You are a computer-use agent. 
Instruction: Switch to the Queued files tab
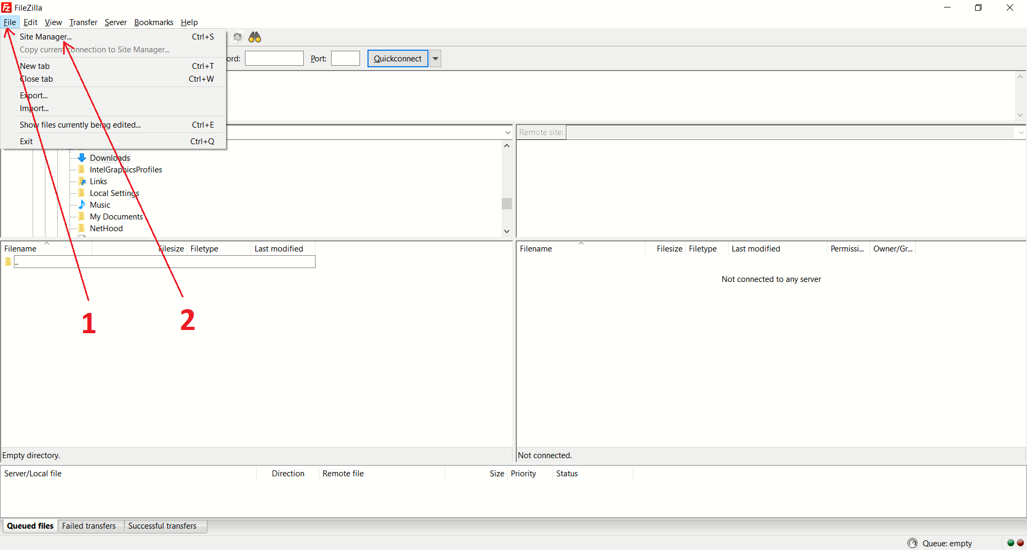coord(30,526)
